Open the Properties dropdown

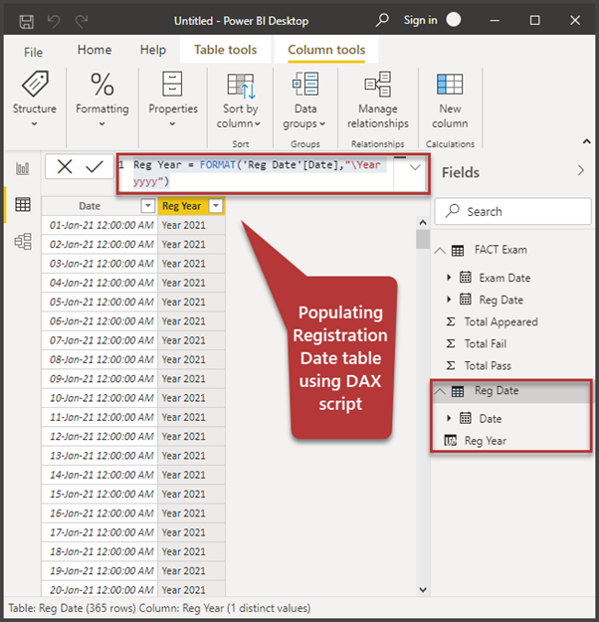[173, 100]
